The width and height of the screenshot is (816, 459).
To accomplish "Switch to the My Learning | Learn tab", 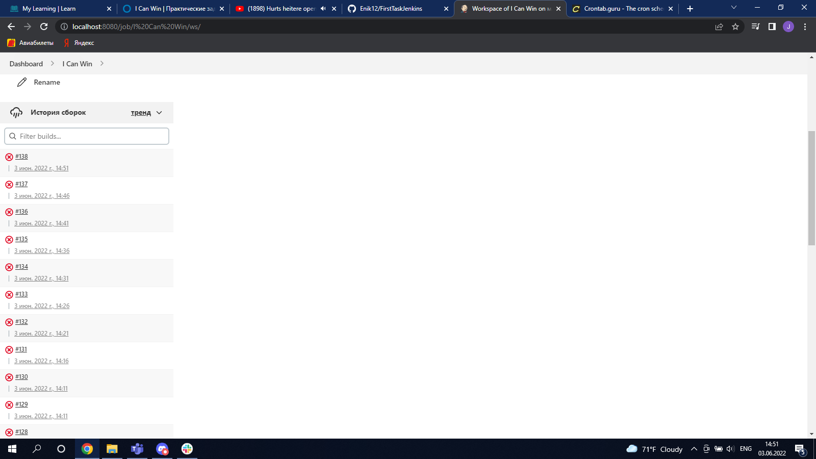I will 61,9.
